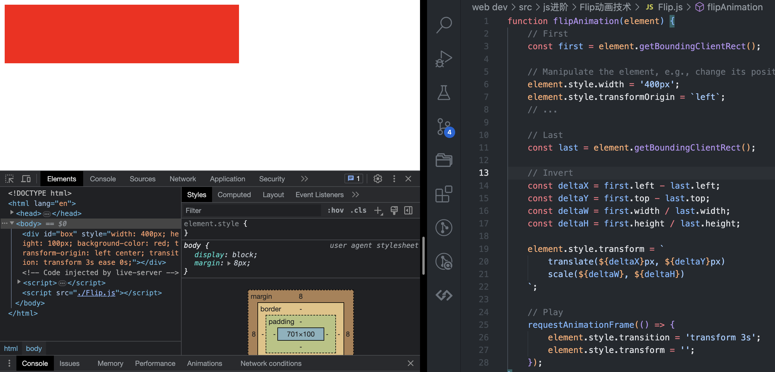The height and width of the screenshot is (372, 775).
Task: Click the new style rule plus icon
Action: pos(378,210)
